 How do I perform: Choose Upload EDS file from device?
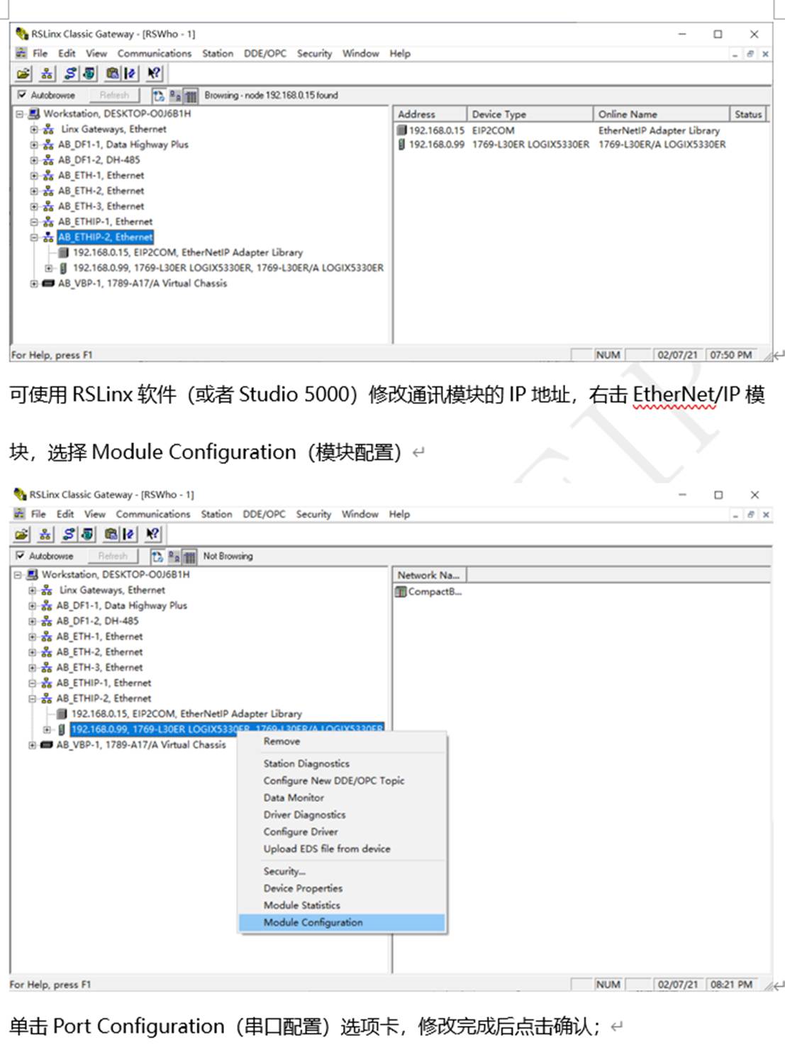pyautogui.click(x=342, y=849)
